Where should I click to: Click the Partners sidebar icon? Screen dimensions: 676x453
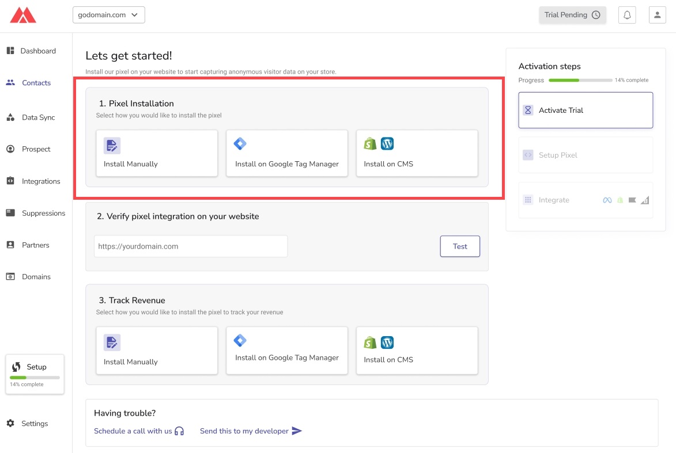coord(10,245)
